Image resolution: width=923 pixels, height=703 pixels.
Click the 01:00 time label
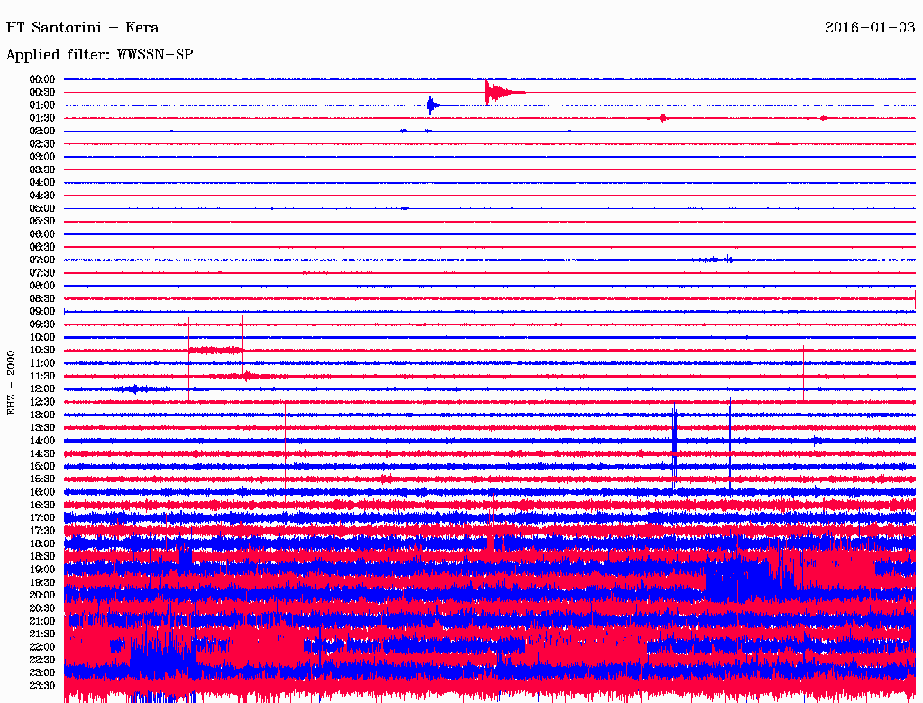coord(42,105)
